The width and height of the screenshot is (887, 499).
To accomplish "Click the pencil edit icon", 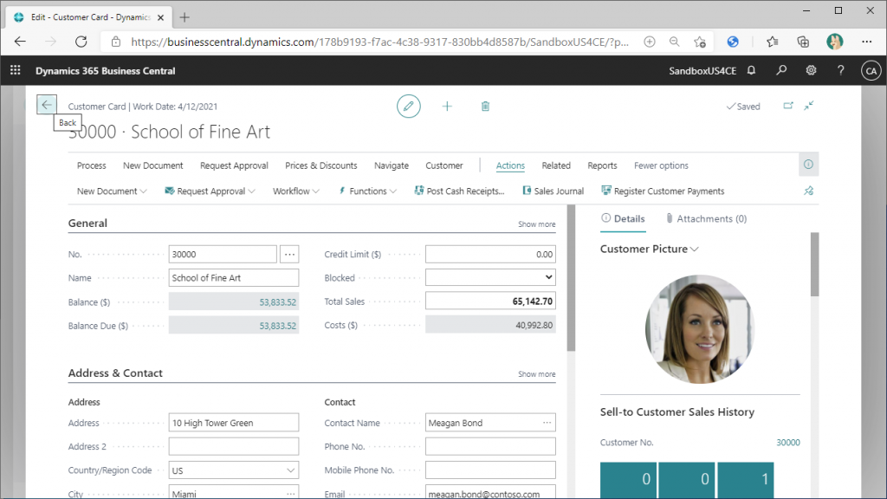I will 409,107.
